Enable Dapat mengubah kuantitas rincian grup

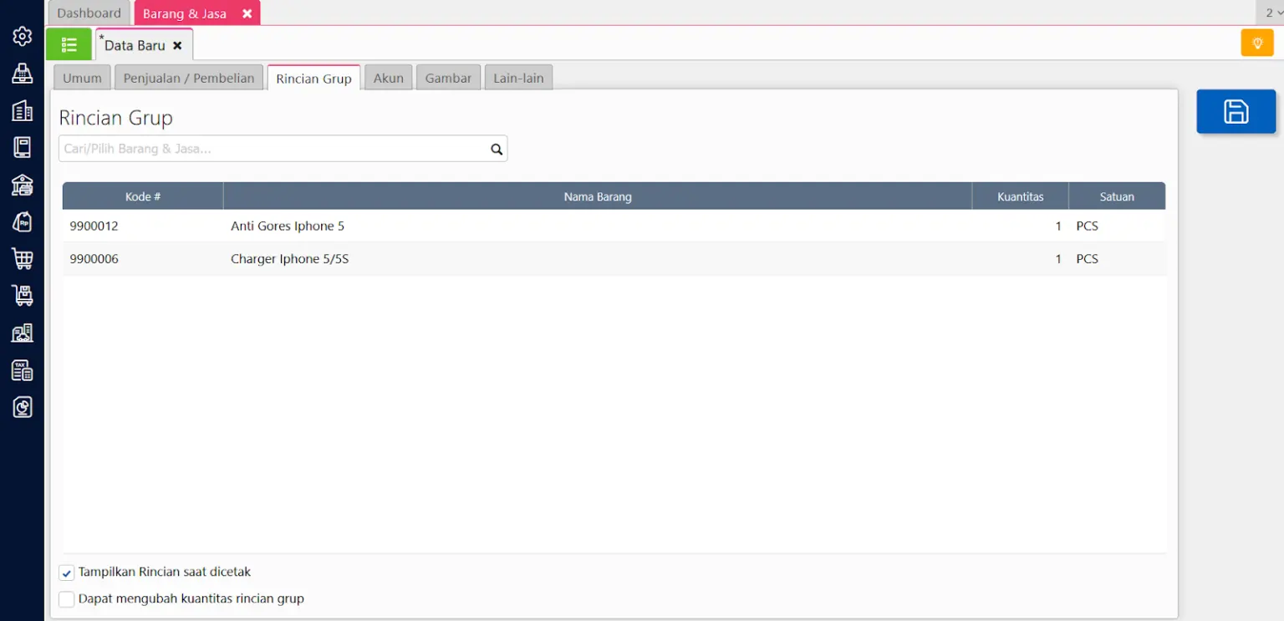(67, 599)
